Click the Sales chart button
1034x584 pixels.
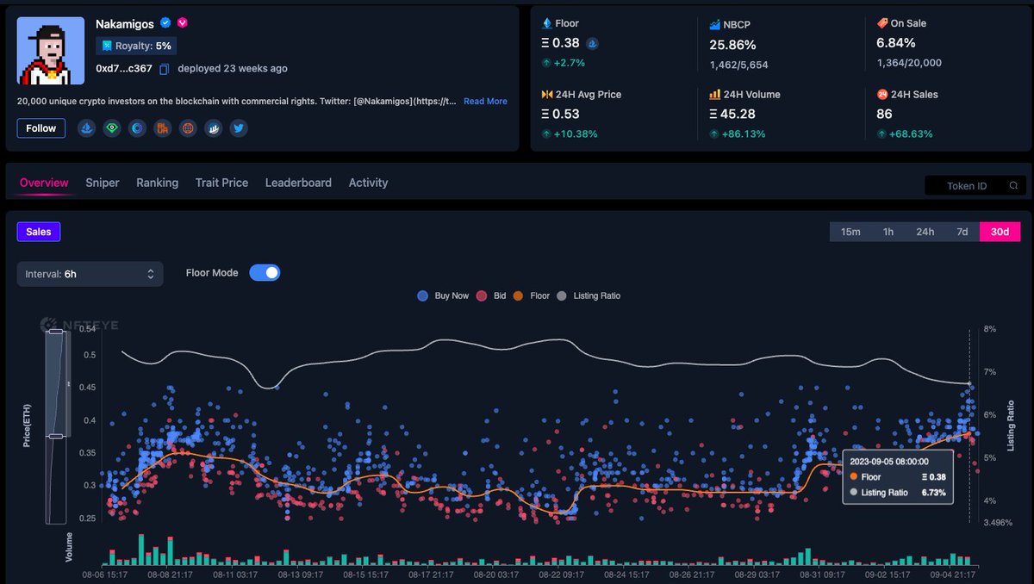pos(39,232)
